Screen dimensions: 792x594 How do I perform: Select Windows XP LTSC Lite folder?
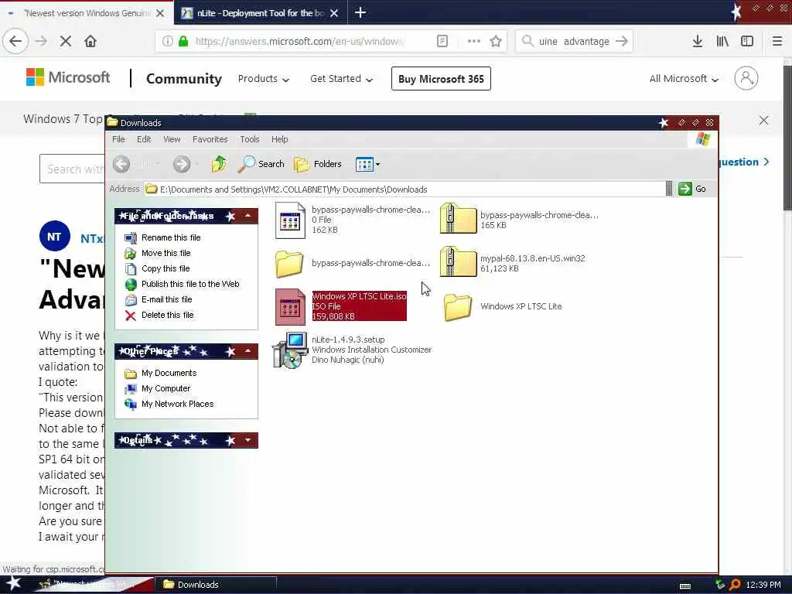503,306
